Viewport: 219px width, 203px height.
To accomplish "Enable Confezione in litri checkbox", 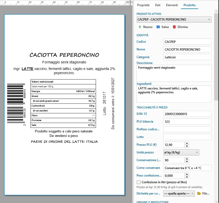I will (139, 182).
